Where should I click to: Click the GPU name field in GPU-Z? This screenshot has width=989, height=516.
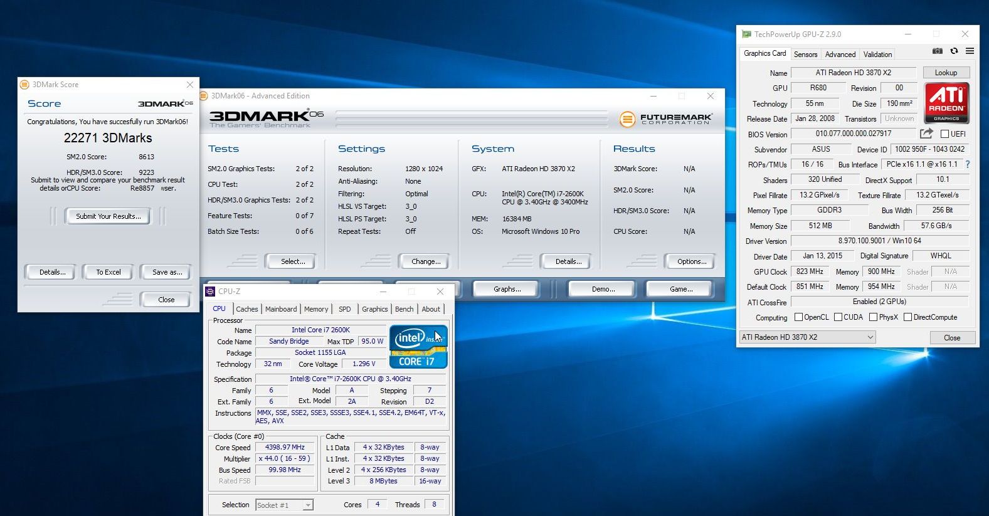(x=853, y=73)
